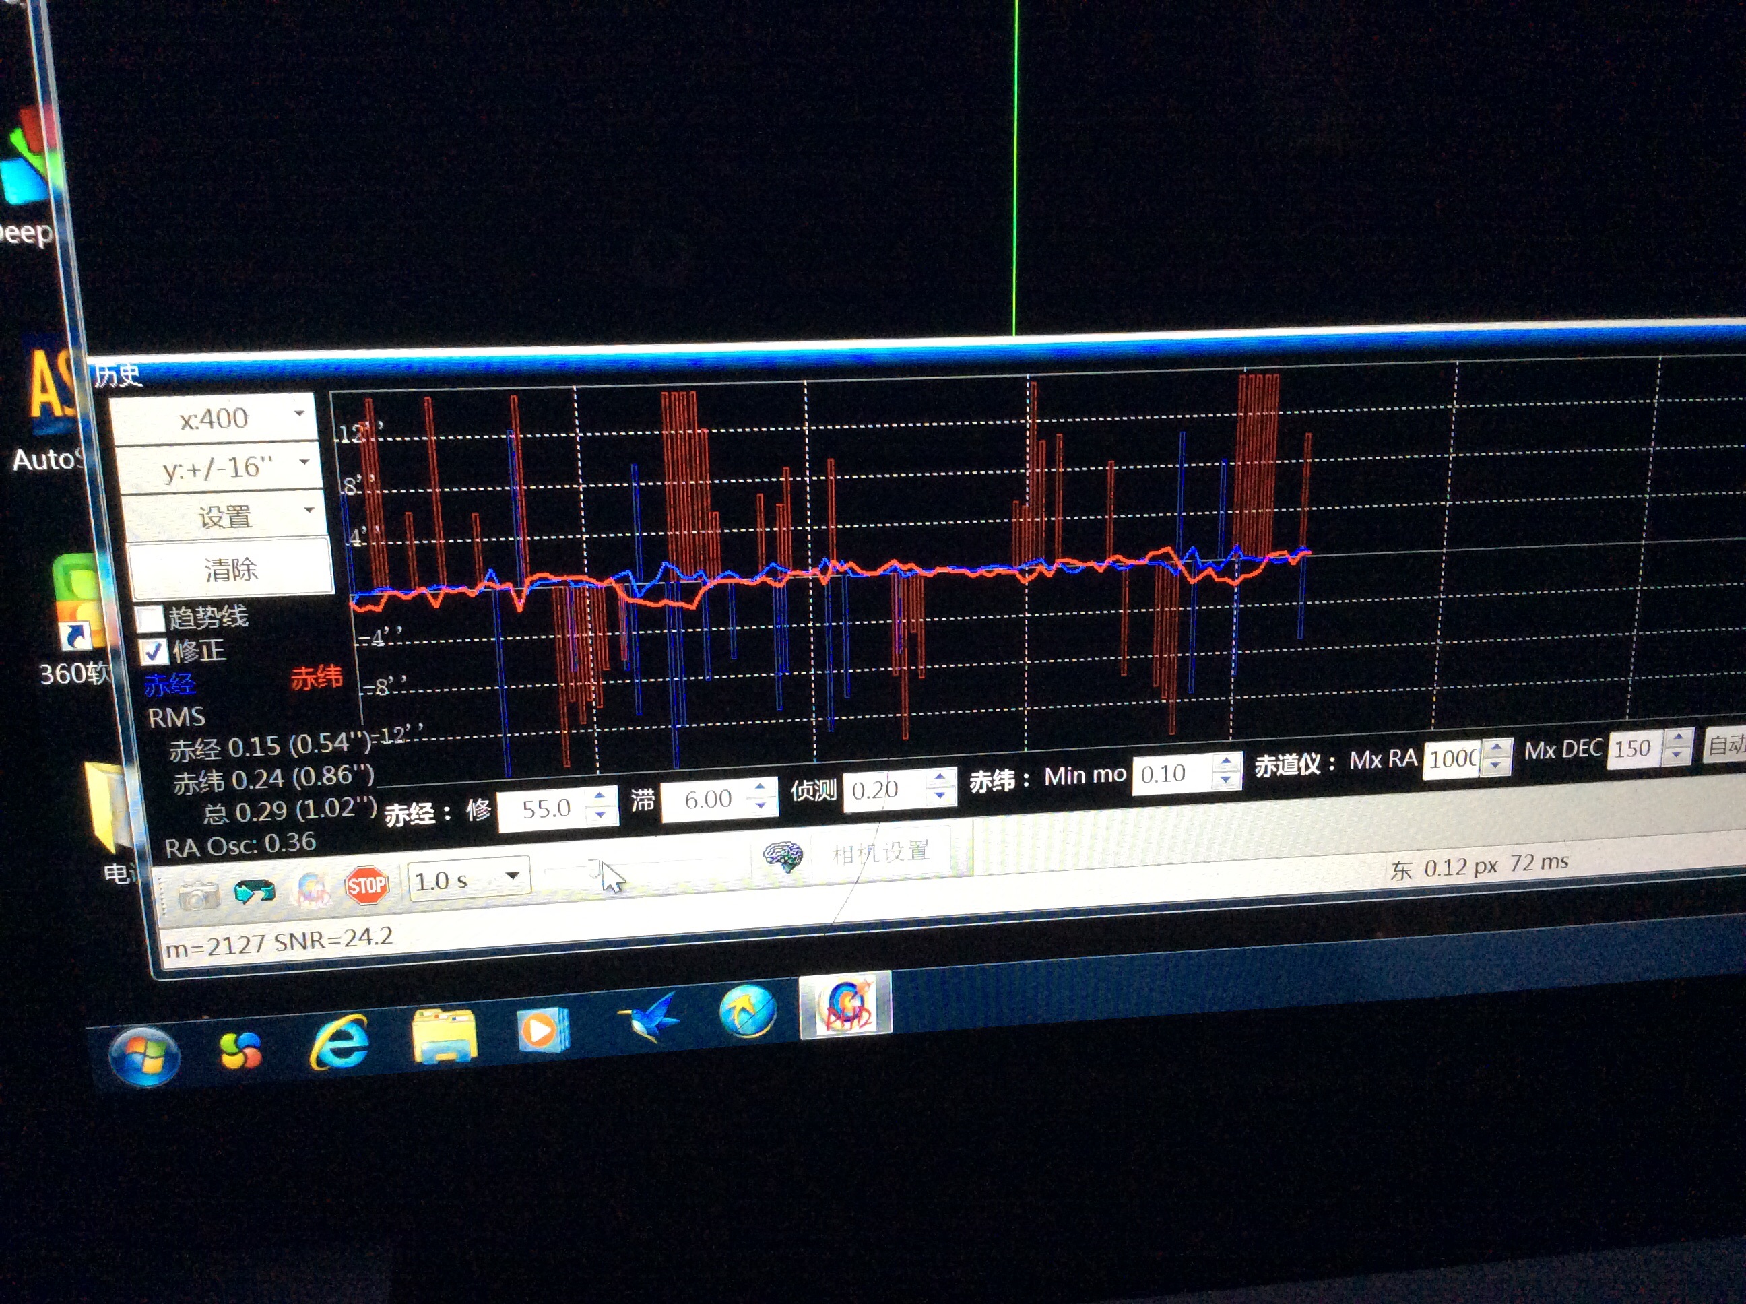The image size is (1746, 1304).
Task: Uncheck the 修正 corrections checkbox
Action: click(x=153, y=652)
